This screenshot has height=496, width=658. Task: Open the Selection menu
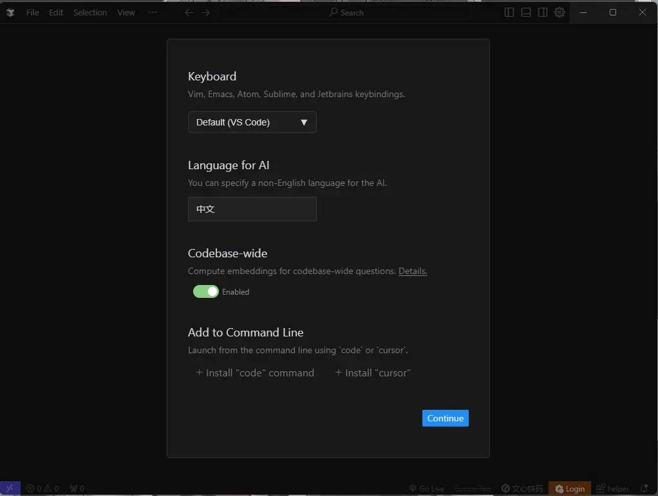[89, 13]
